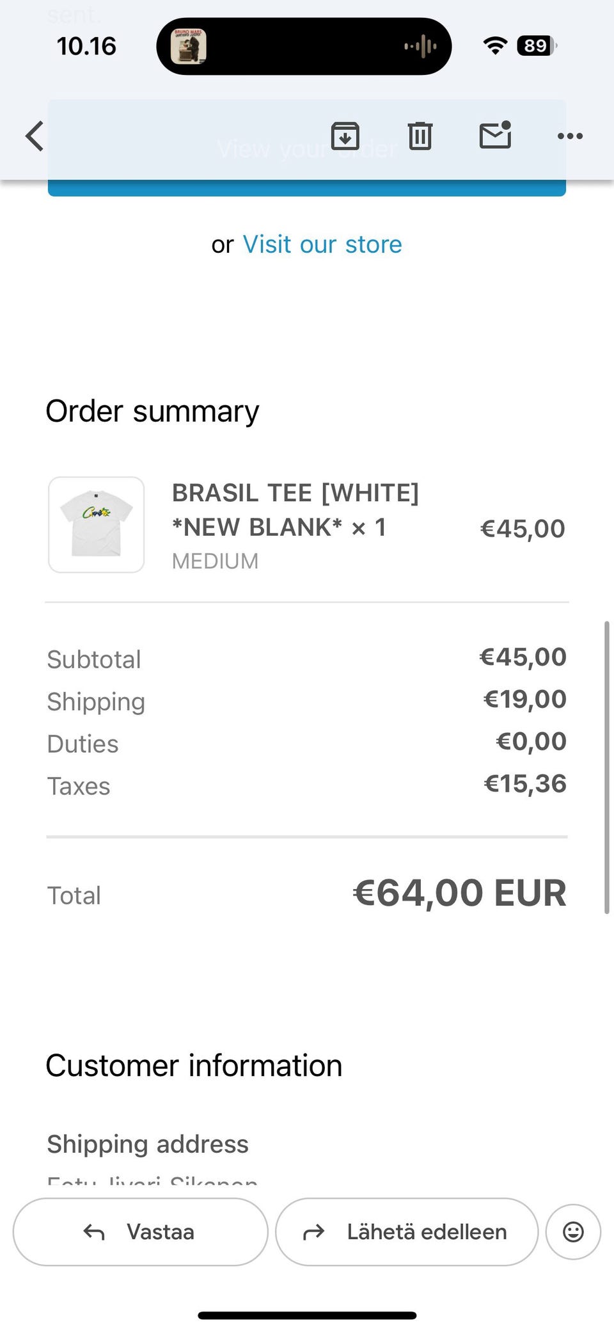Viewport: 614px width, 1332px height.
Task: Open the Visit our store link
Action: (322, 245)
